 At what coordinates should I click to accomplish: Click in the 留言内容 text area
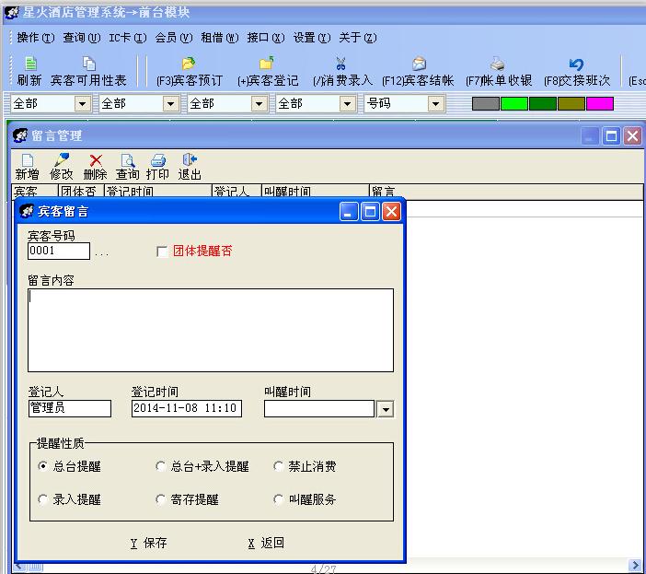(211, 330)
